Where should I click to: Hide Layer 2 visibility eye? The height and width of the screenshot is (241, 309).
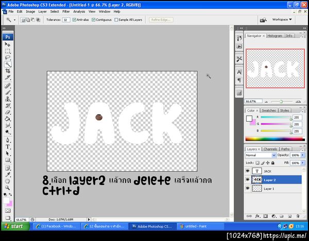(248, 180)
